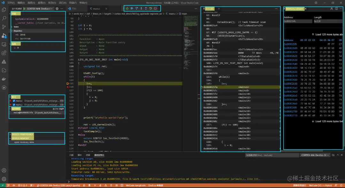
Task: Select CORTEX-M4 DevEco debug configuration dropdown
Action: pyautogui.click(x=40, y=9)
